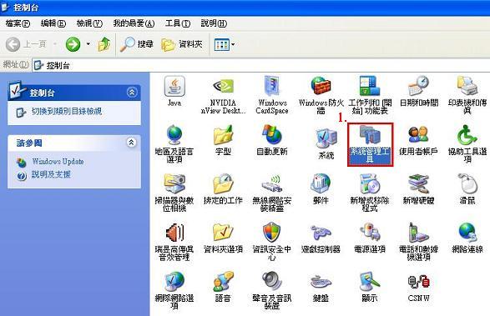This screenshot has height=316, width=490.
Task: Toggle the 資料夾 folders pane button
Action: tap(182, 44)
